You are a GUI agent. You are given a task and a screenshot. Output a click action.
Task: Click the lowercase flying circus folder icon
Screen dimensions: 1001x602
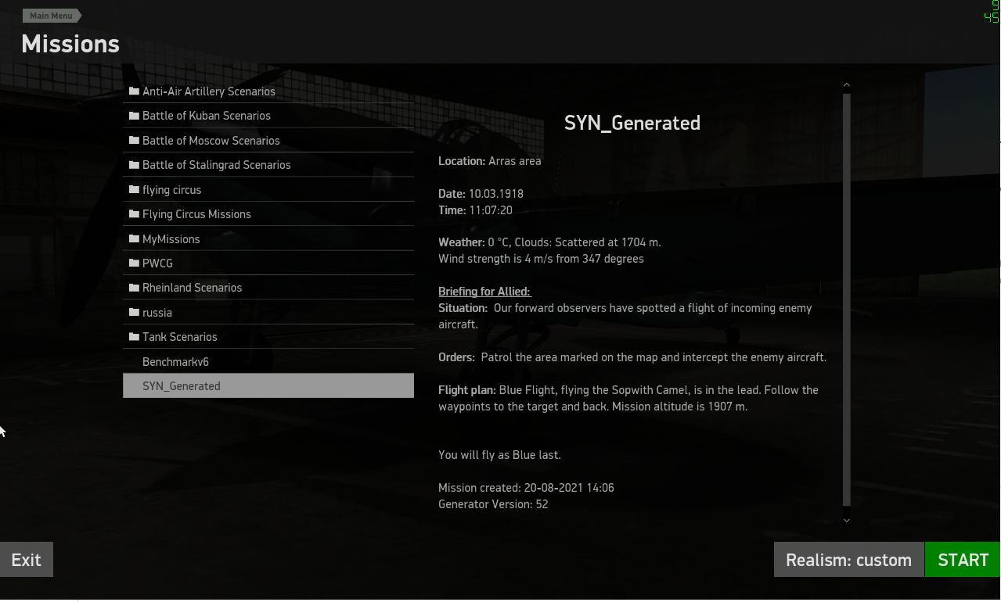(134, 189)
